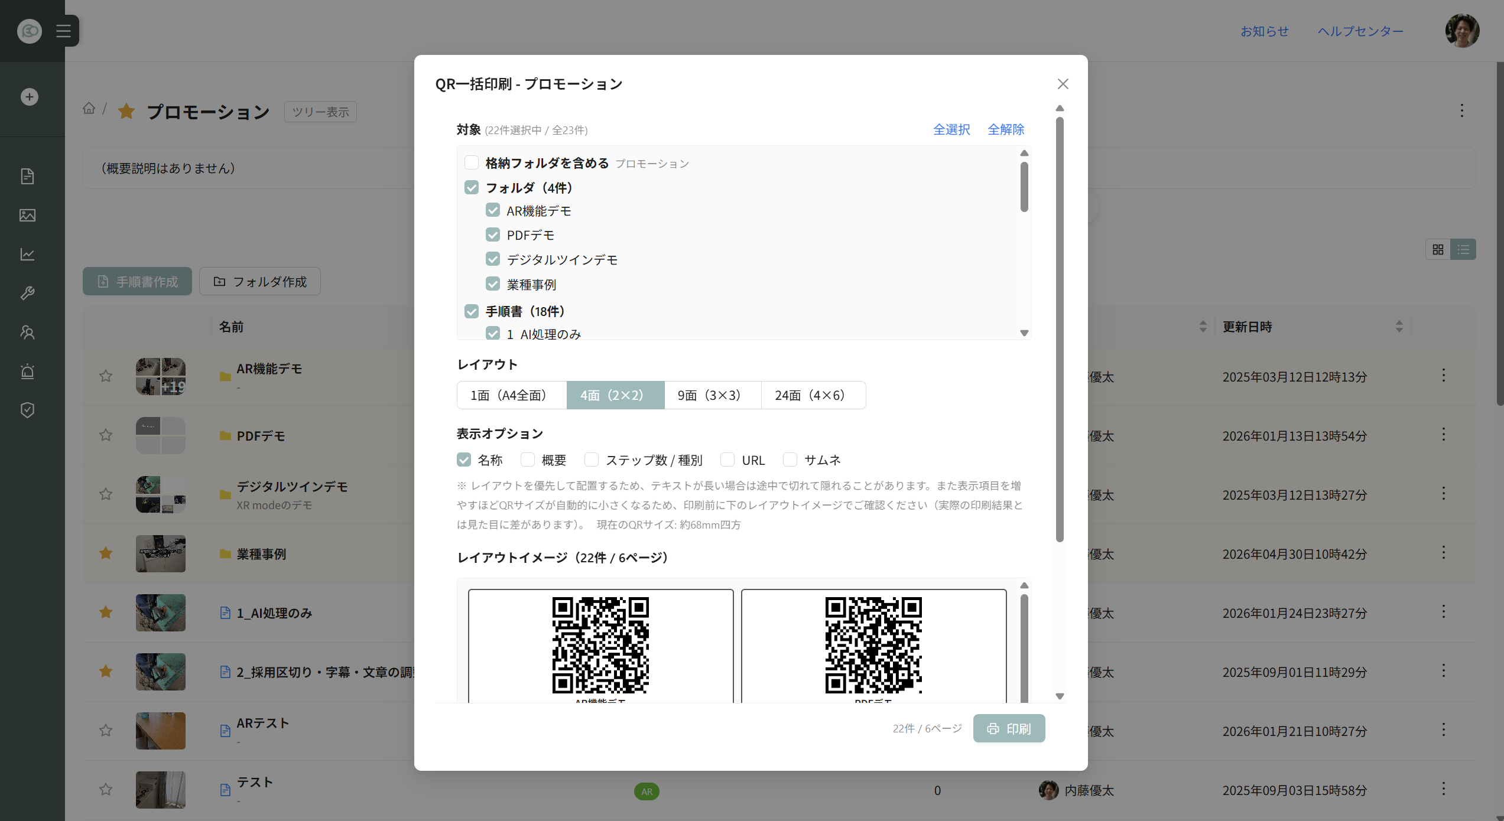
Task: Open the analytics chart sidebar icon
Action: tap(28, 254)
